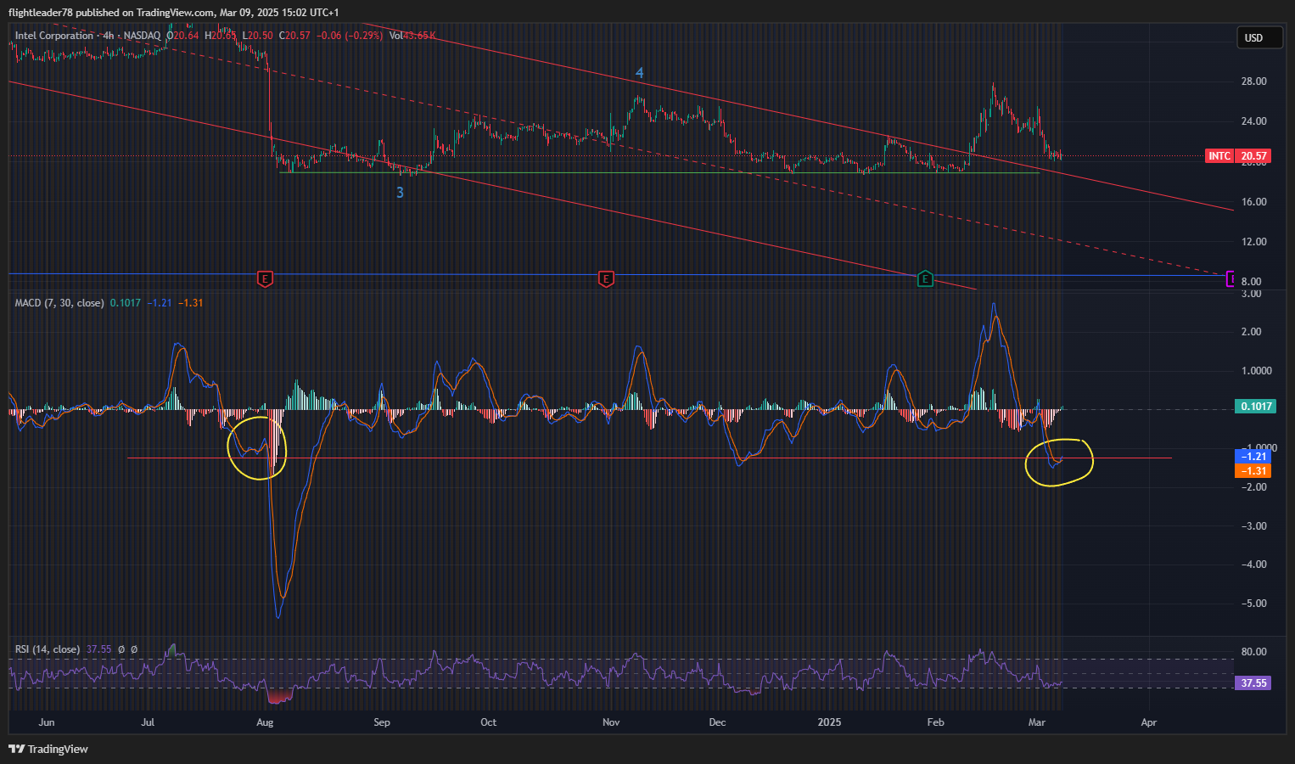Screen dimensions: 1295x764
Task: Click the wave label 4 on the chart
Action: coord(640,73)
